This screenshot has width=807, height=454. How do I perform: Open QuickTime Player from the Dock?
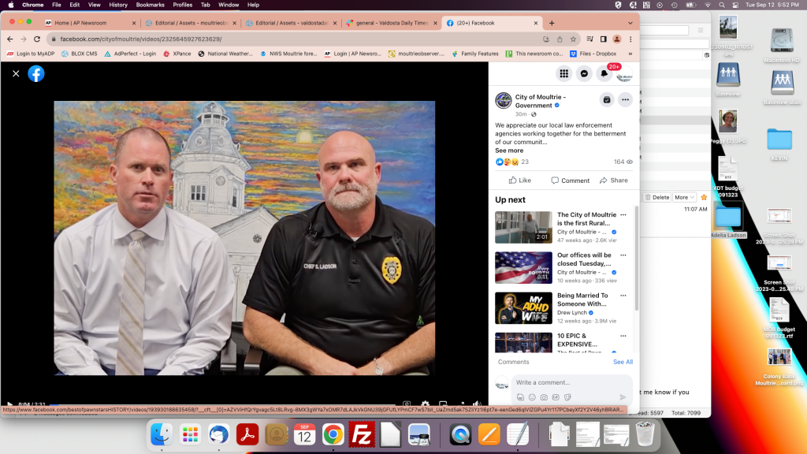point(460,435)
